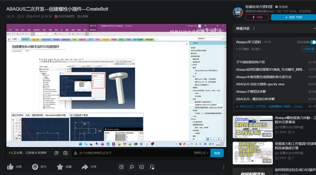Select the SimLab section tab in OneNote
This screenshot has width=316, height=175.
point(56,40)
